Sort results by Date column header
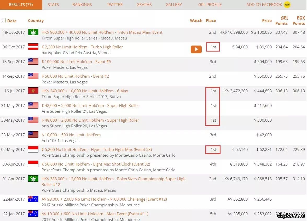Image resolution: width=307 pixels, height=221 pixels. (12, 21)
